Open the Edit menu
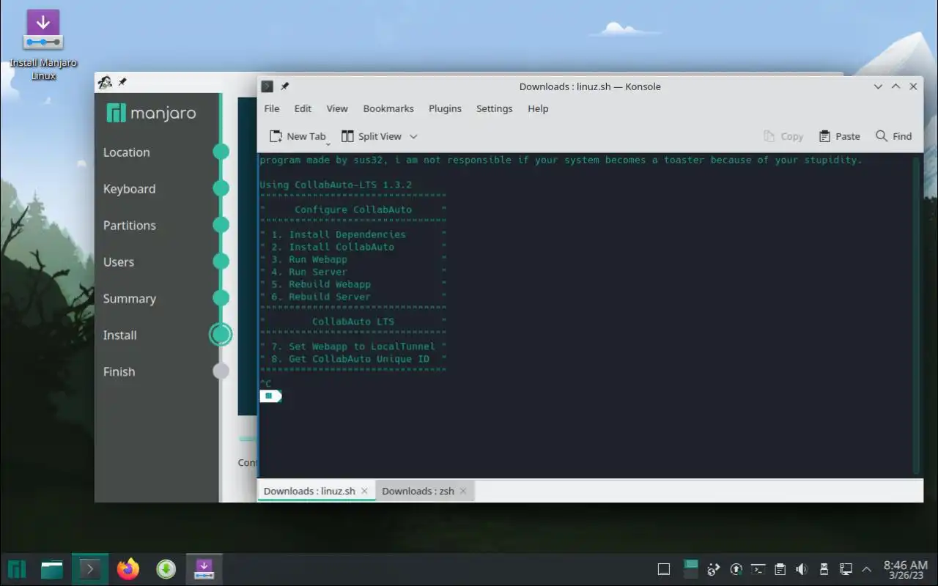Screen dimensions: 938x586 [x=303, y=108]
